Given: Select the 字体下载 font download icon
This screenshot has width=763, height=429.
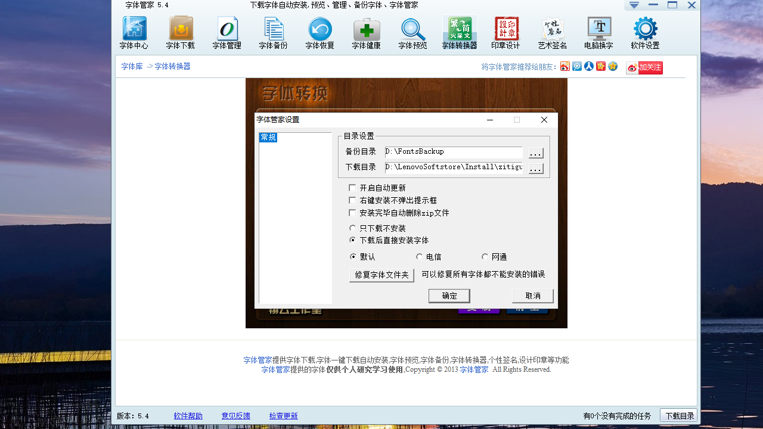Looking at the screenshot, I should [x=181, y=33].
